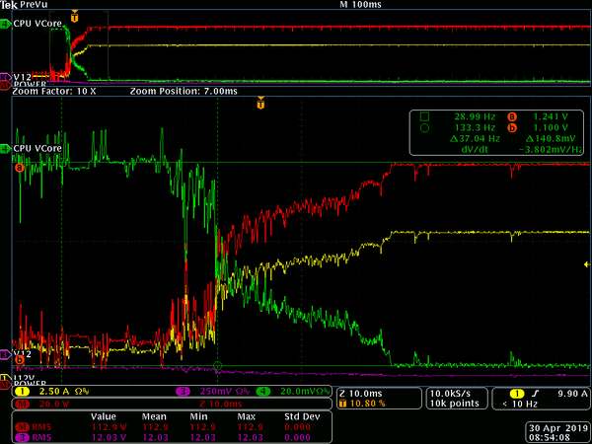Click the < 10 Hz trigger frequency readout
This screenshot has height=444, width=592.
(x=520, y=404)
